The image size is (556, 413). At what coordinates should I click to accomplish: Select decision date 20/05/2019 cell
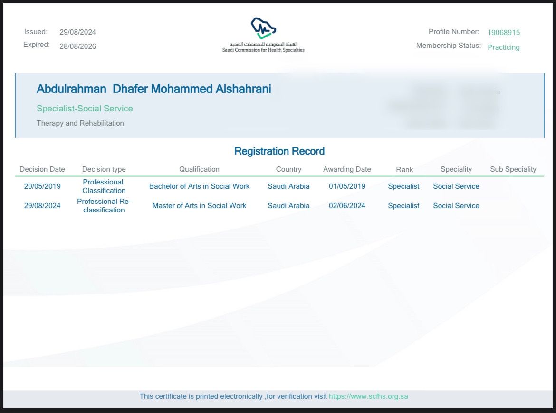pos(42,186)
